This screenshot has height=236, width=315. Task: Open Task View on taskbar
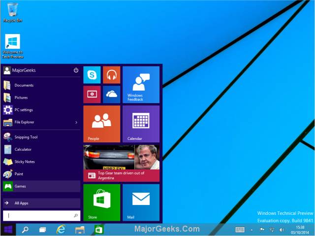coord(43,230)
